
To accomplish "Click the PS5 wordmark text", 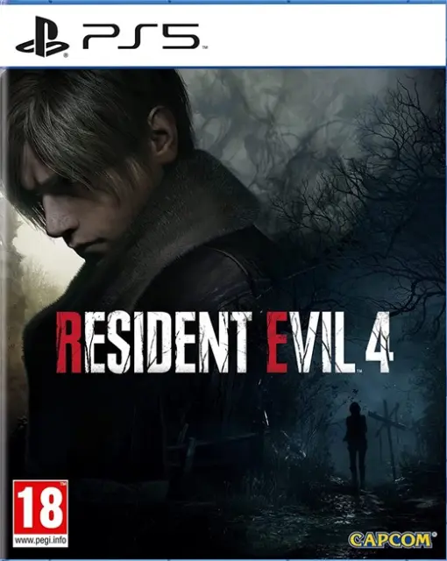I will (140, 36).
